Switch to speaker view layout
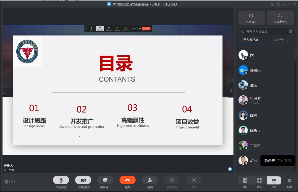 pyautogui.click(x=245, y=182)
